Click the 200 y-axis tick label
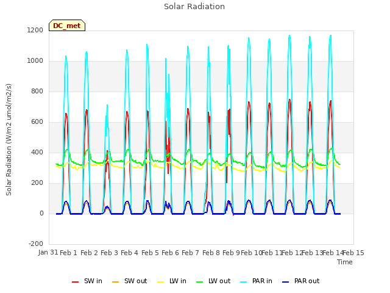390x293 pixels. click(x=37, y=183)
